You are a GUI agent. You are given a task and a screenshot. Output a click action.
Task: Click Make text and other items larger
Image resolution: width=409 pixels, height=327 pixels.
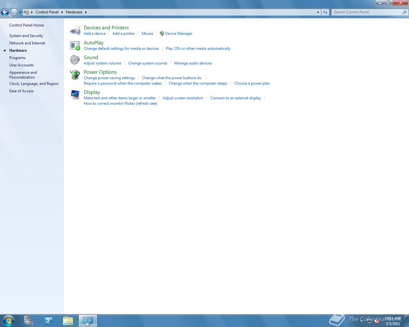pyautogui.click(x=120, y=98)
